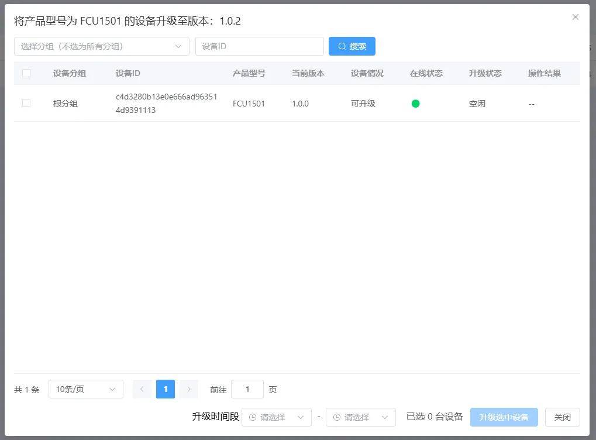Click the 关闭 button

pyautogui.click(x=563, y=417)
